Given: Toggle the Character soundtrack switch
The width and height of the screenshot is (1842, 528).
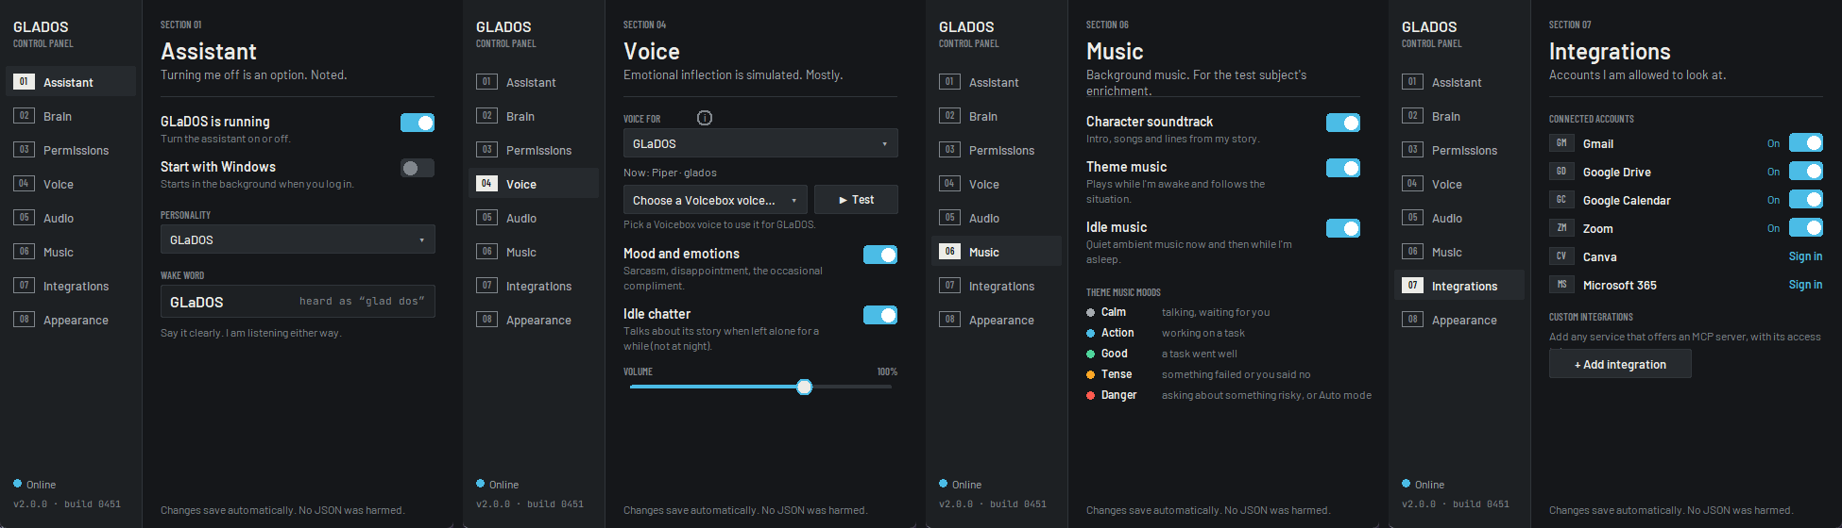Looking at the screenshot, I should coord(1343,123).
